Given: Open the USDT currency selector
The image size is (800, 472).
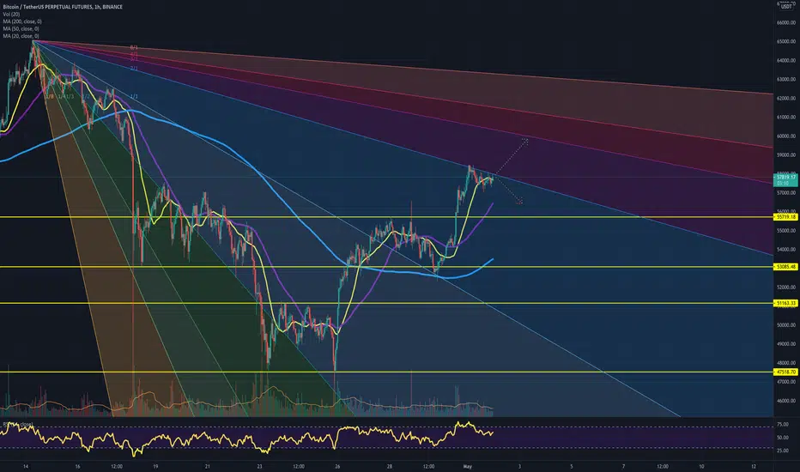Looking at the screenshot, I should (x=786, y=7).
